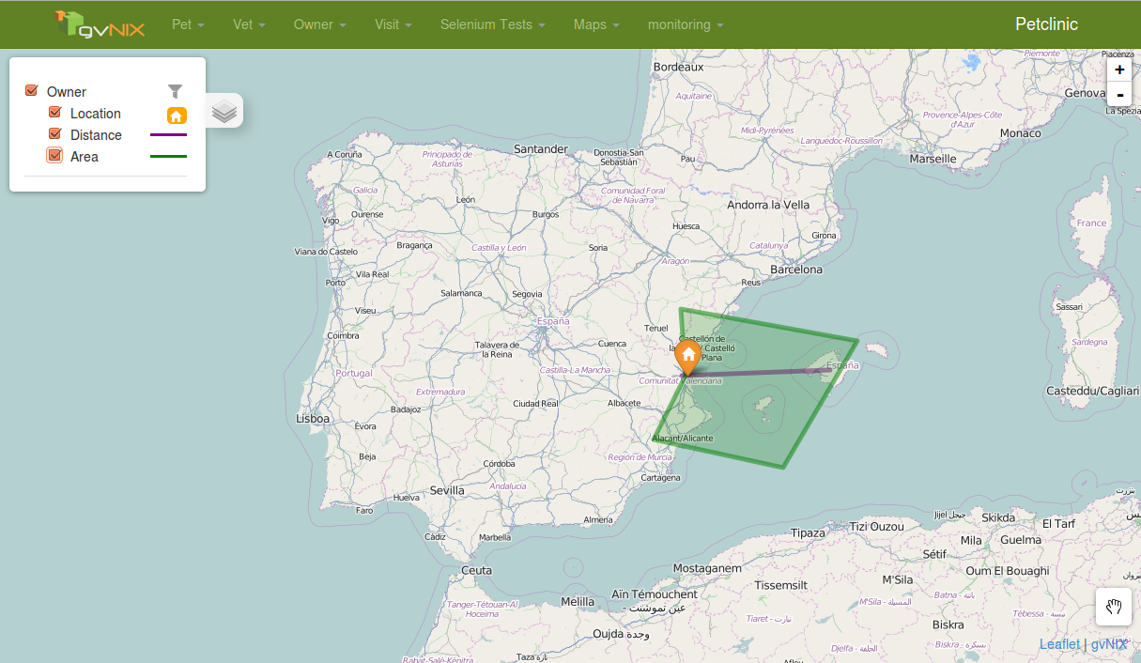Click the Petclinic title link

pyautogui.click(x=1046, y=24)
